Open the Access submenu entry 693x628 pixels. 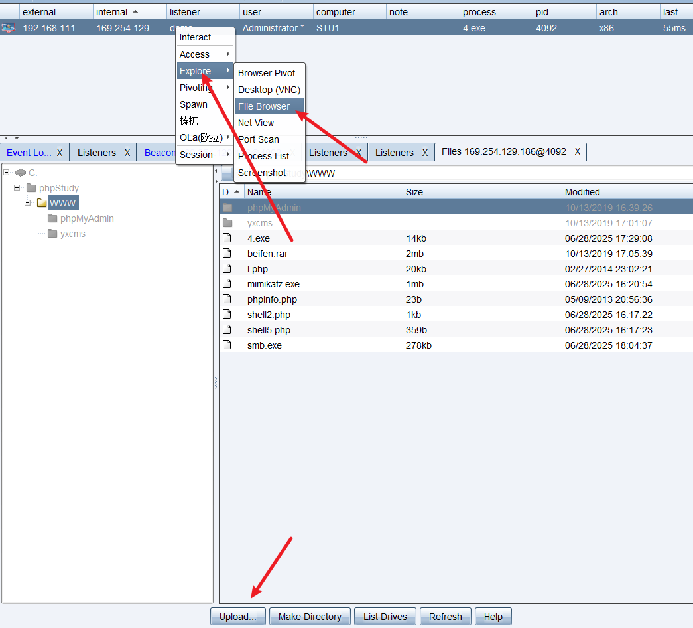point(194,54)
